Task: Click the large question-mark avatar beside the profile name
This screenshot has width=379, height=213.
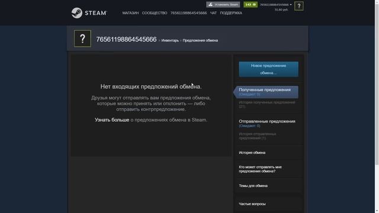Action: pos(82,38)
